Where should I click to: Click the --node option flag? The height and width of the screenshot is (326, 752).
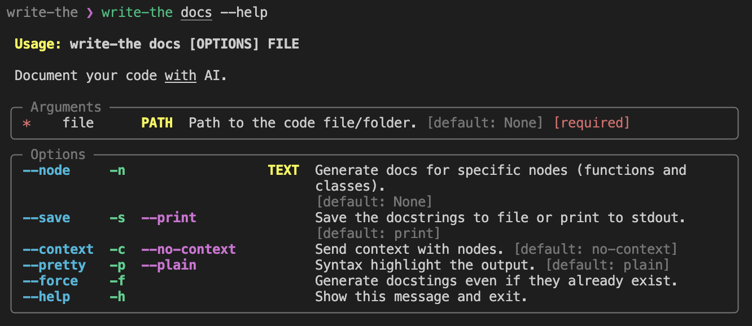(46, 170)
